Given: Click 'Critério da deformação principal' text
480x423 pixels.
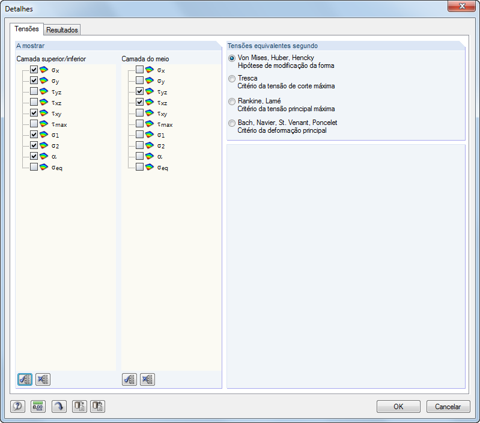Looking at the screenshot, I should coord(282,130).
